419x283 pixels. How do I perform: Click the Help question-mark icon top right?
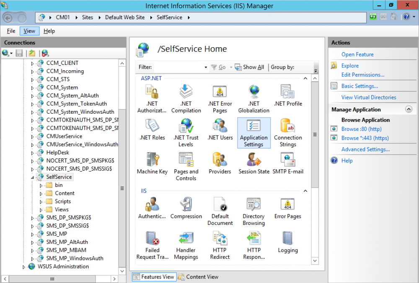click(x=406, y=17)
